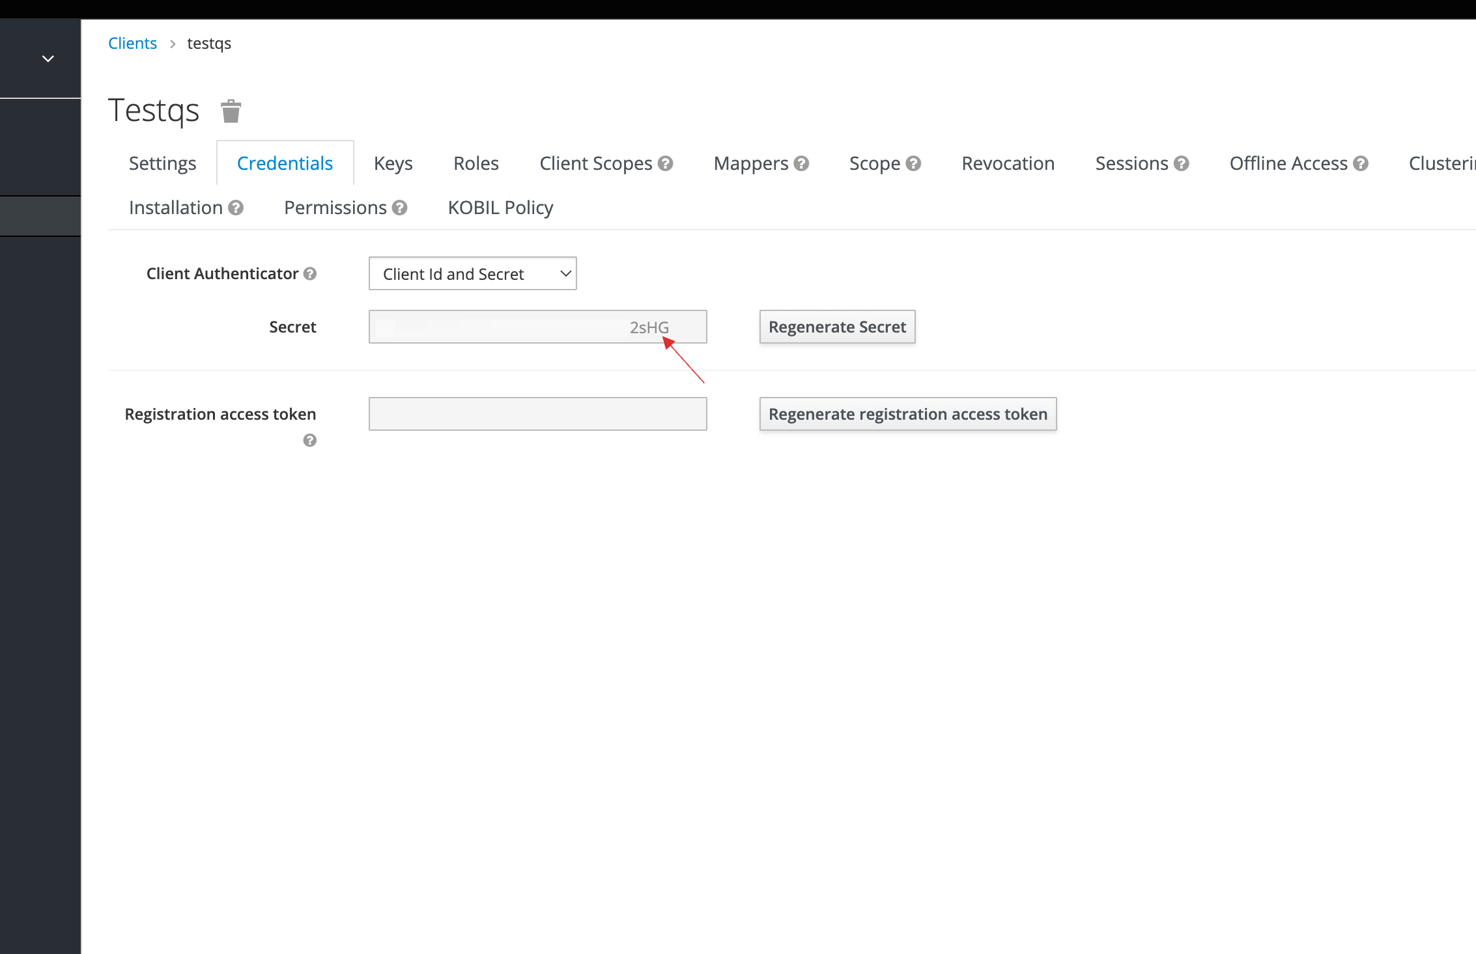Switch to the Roles tab
Viewport: 1476px width, 954px height.
(475, 162)
